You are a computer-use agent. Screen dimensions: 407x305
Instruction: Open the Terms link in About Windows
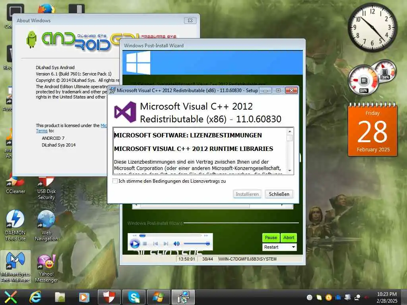tap(41, 131)
